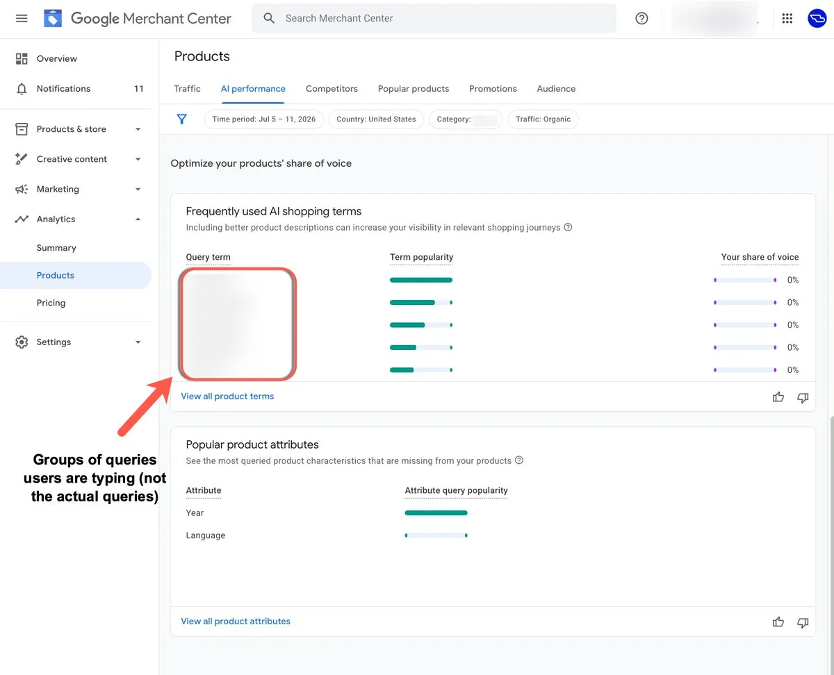Click the Notifications count 11
This screenshot has height=675, width=834.
point(138,89)
